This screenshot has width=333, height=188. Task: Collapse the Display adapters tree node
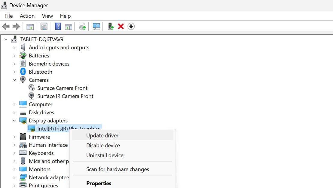[x=14, y=120]
